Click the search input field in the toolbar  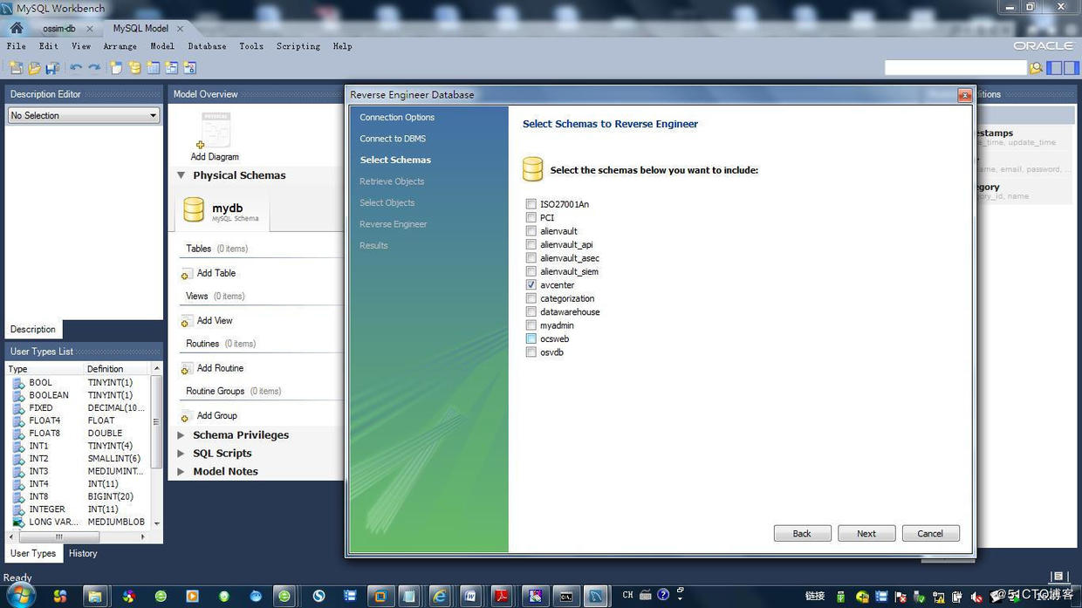955,68
